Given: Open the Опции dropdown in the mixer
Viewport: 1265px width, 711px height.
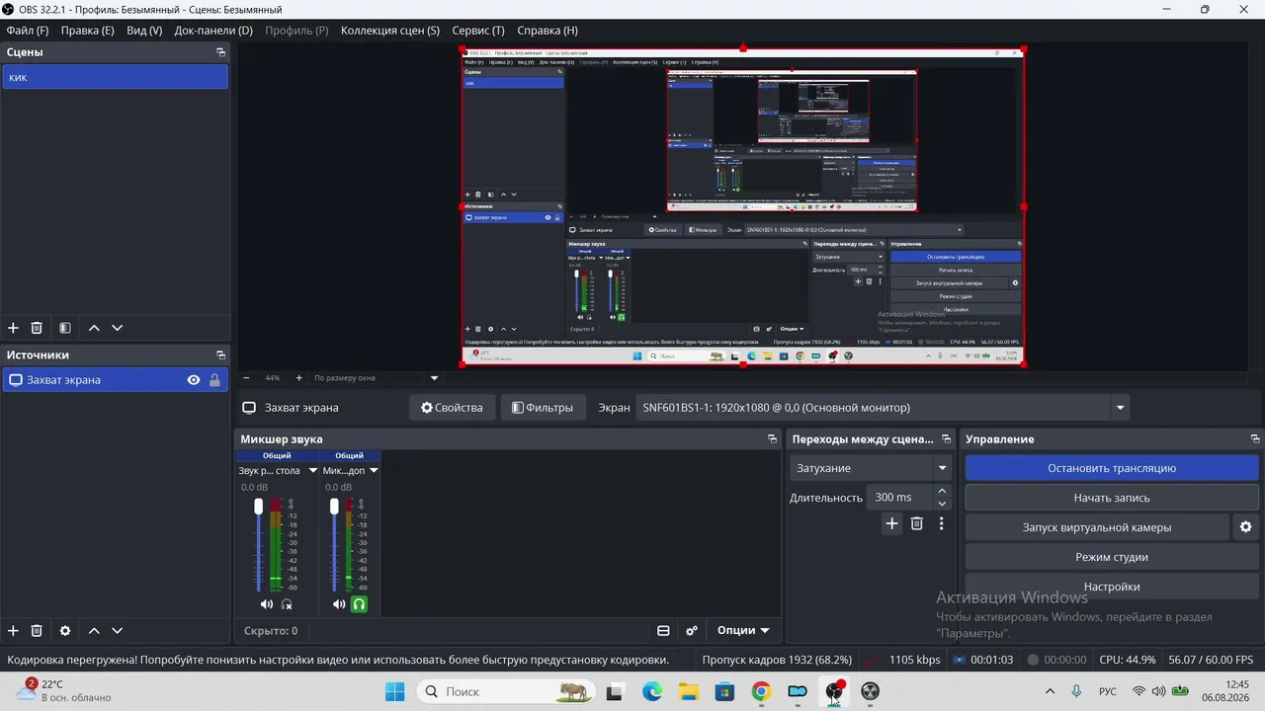Looking at the screenshot, I should point(743,630).
